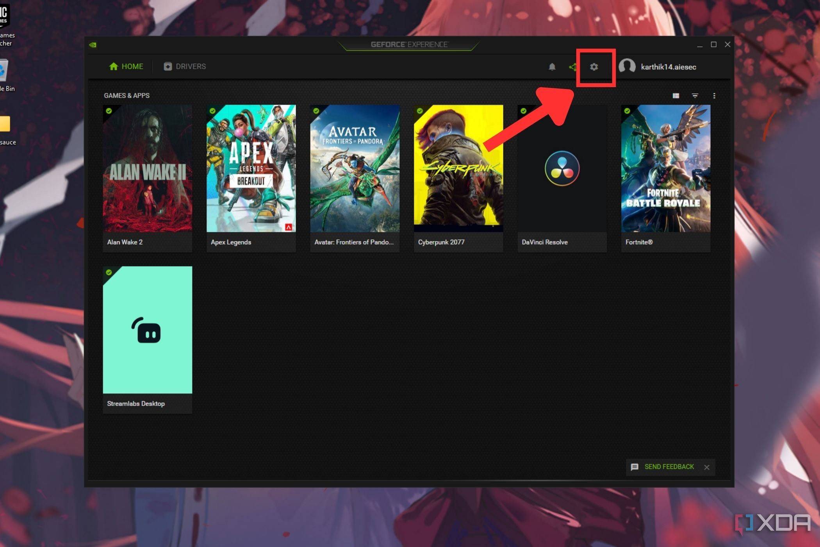Close the GeForce Experience window
This screenshot has width=820, height=547.
point(727,45)
